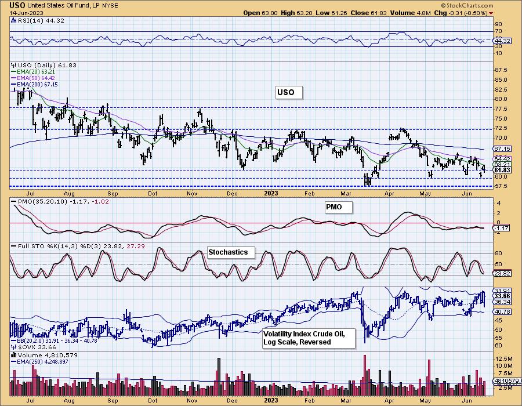
Task: Click the 'Close 61.83' header value
Action: [368, 13]
